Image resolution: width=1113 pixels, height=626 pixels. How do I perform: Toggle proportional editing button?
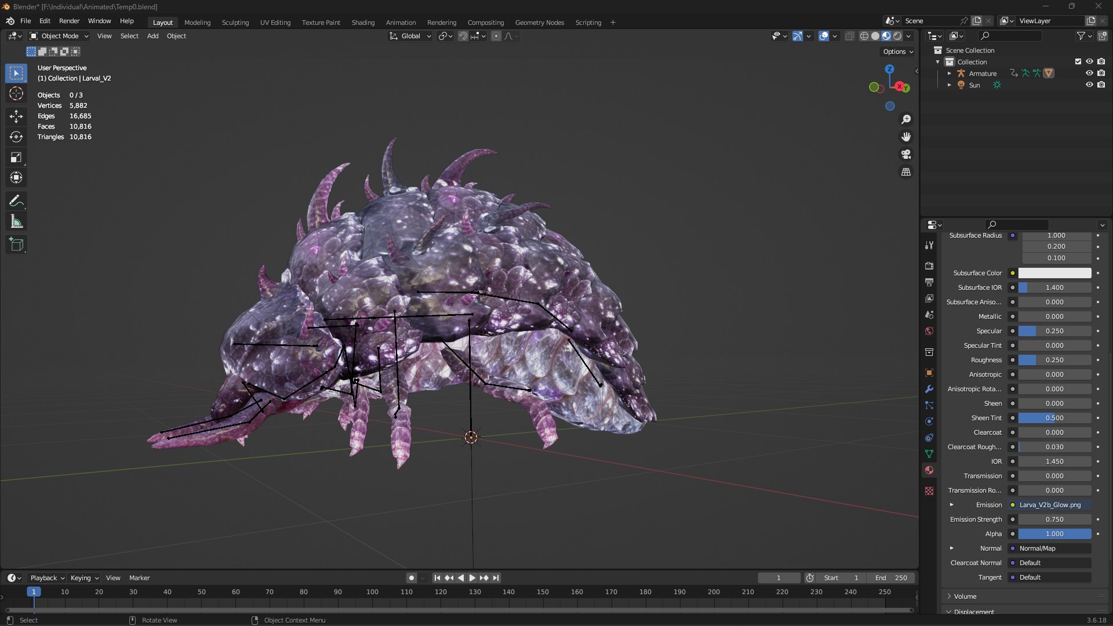point(496,36)
